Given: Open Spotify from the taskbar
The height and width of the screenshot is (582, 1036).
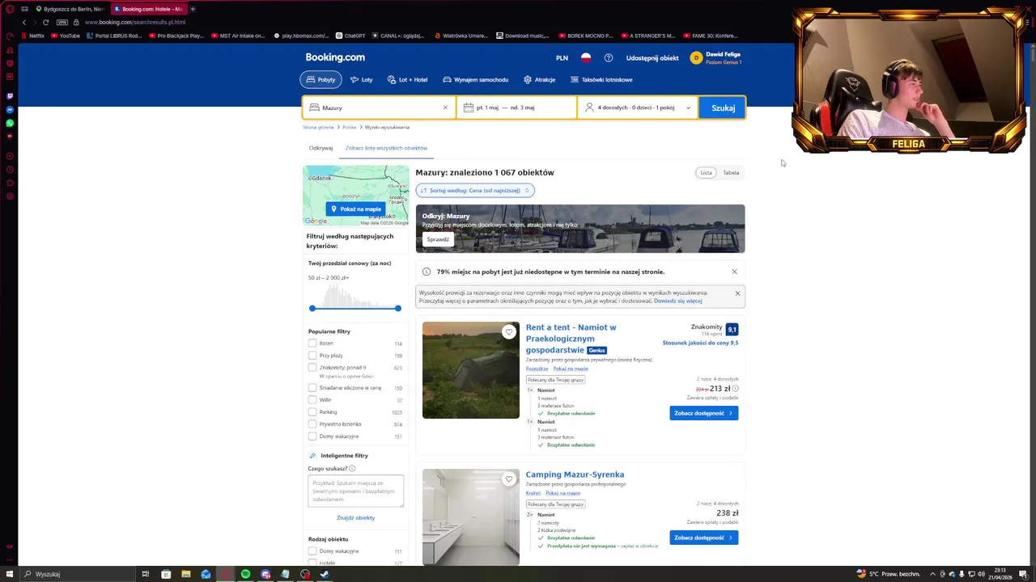Looking at the screenshot, I should click(x=245, y=574).
